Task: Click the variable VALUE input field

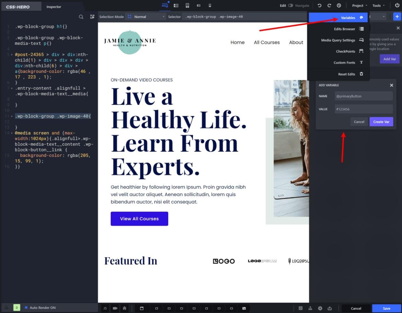Action: pos(363,109)
